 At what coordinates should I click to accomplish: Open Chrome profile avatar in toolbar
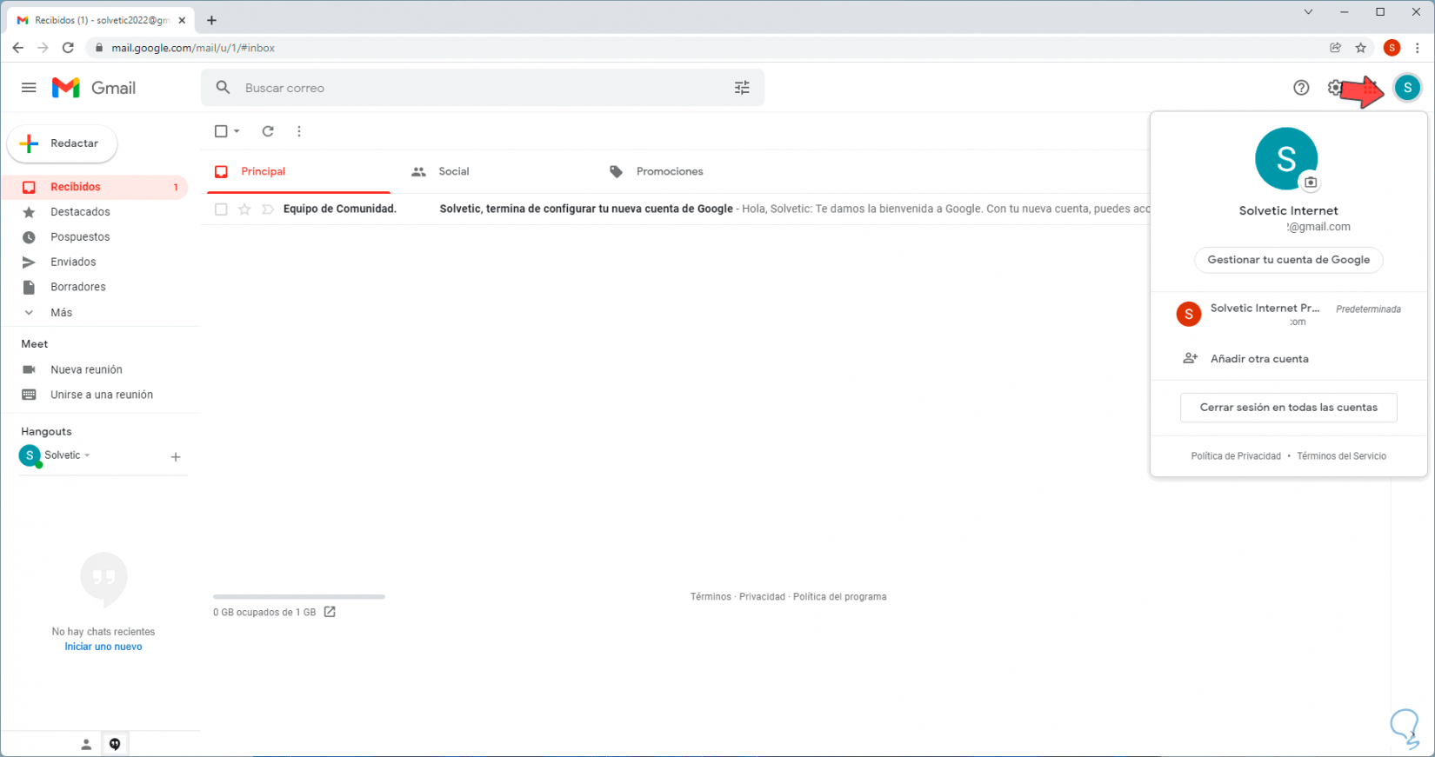point(1392,48)
